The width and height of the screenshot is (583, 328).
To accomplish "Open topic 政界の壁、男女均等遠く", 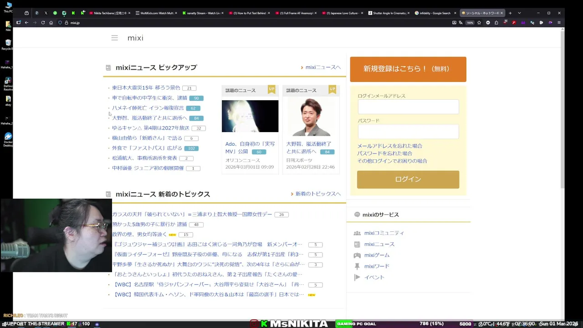I will (x=139, y=234).
